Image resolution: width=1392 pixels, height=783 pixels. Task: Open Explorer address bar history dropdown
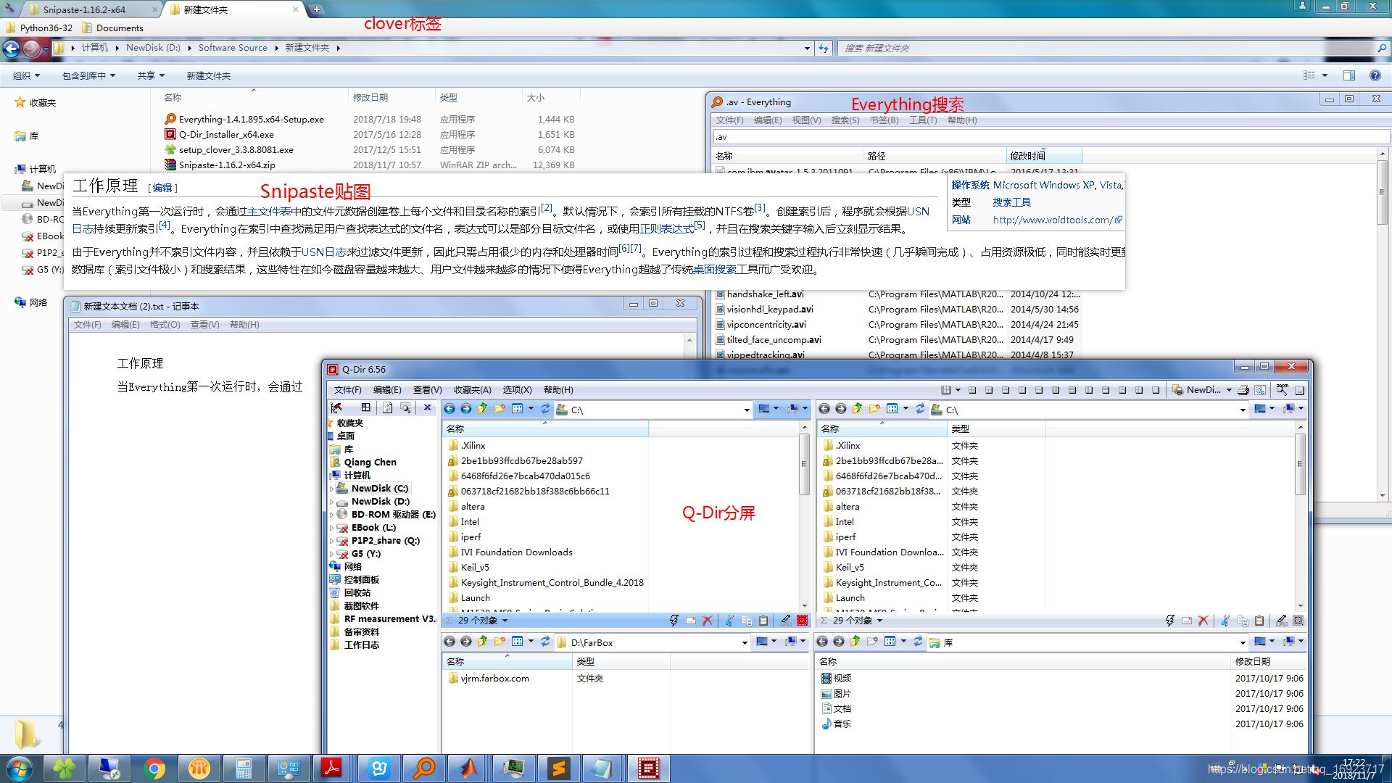tap(807, 49)
